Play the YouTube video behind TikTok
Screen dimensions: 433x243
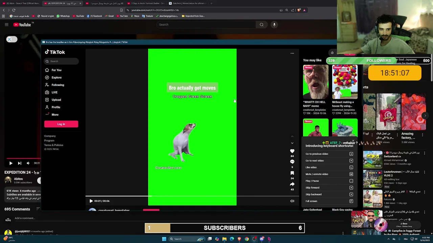11,163
